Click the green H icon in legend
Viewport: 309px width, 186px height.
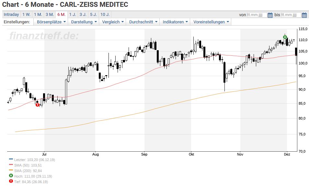[11, 175]
